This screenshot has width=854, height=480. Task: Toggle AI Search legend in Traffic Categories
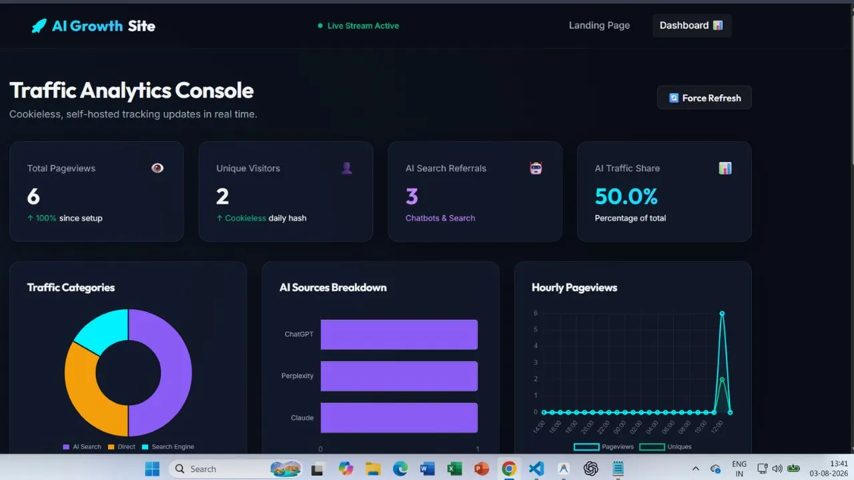point(82,447)
